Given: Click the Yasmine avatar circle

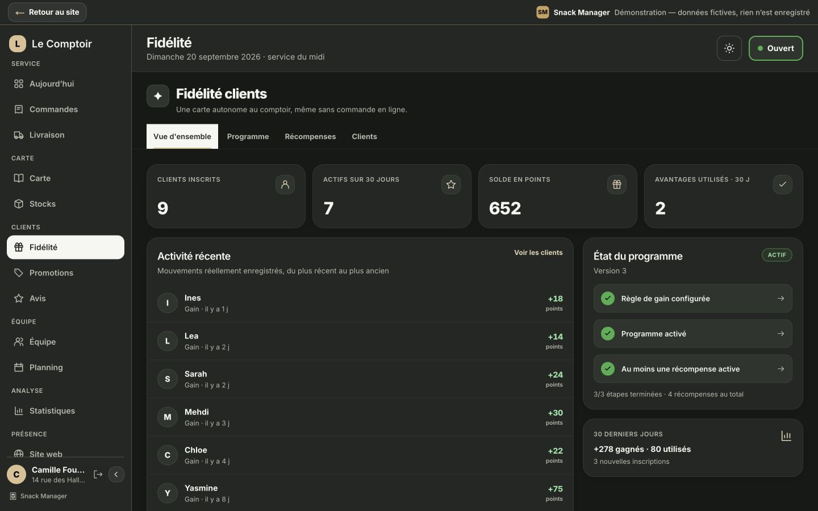Looking at the screenshot, I should [168, 493].
